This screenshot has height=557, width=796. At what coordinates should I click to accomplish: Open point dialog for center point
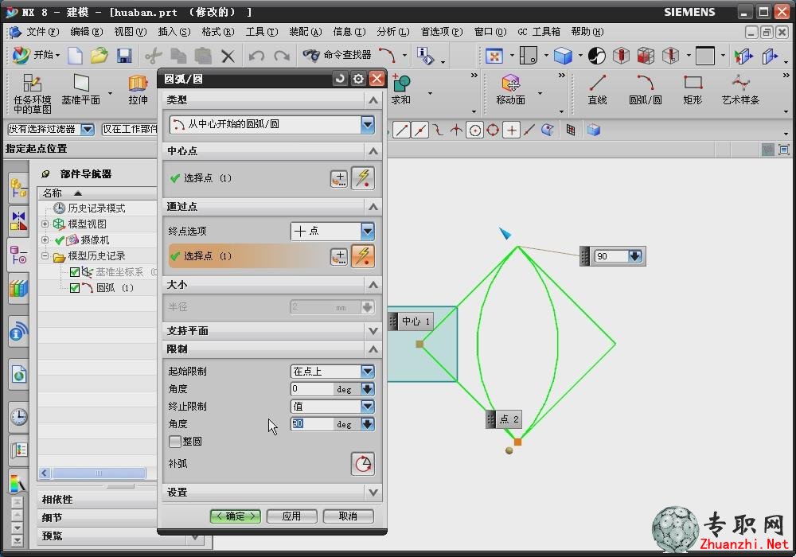(339, 178)
